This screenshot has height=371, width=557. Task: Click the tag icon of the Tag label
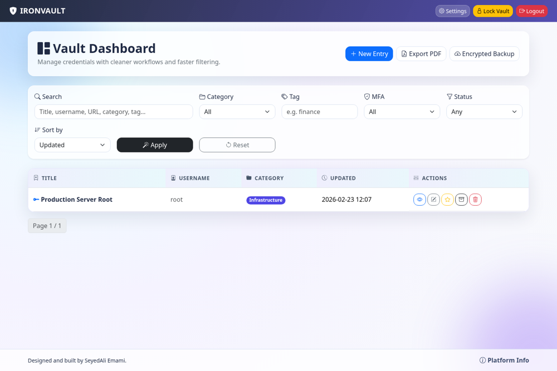285,96
